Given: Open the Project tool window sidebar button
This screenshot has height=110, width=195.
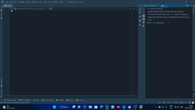Looking at the screenshot, I should 1,8.
